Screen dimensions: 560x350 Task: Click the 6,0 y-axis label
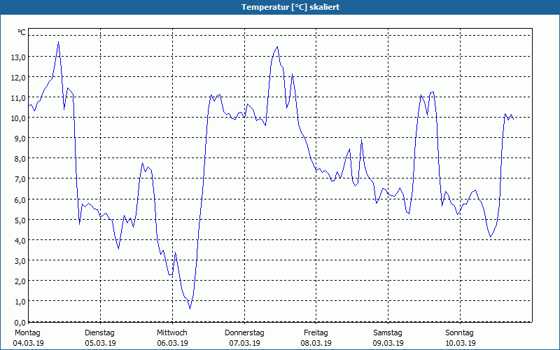click(x=20, y=200)
